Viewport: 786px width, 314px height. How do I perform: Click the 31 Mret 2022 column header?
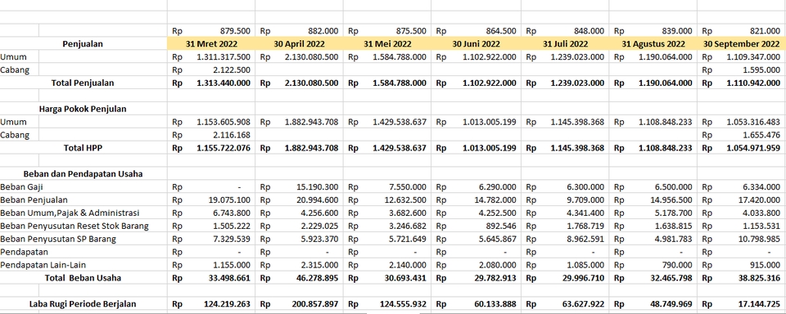pos(211,44)
